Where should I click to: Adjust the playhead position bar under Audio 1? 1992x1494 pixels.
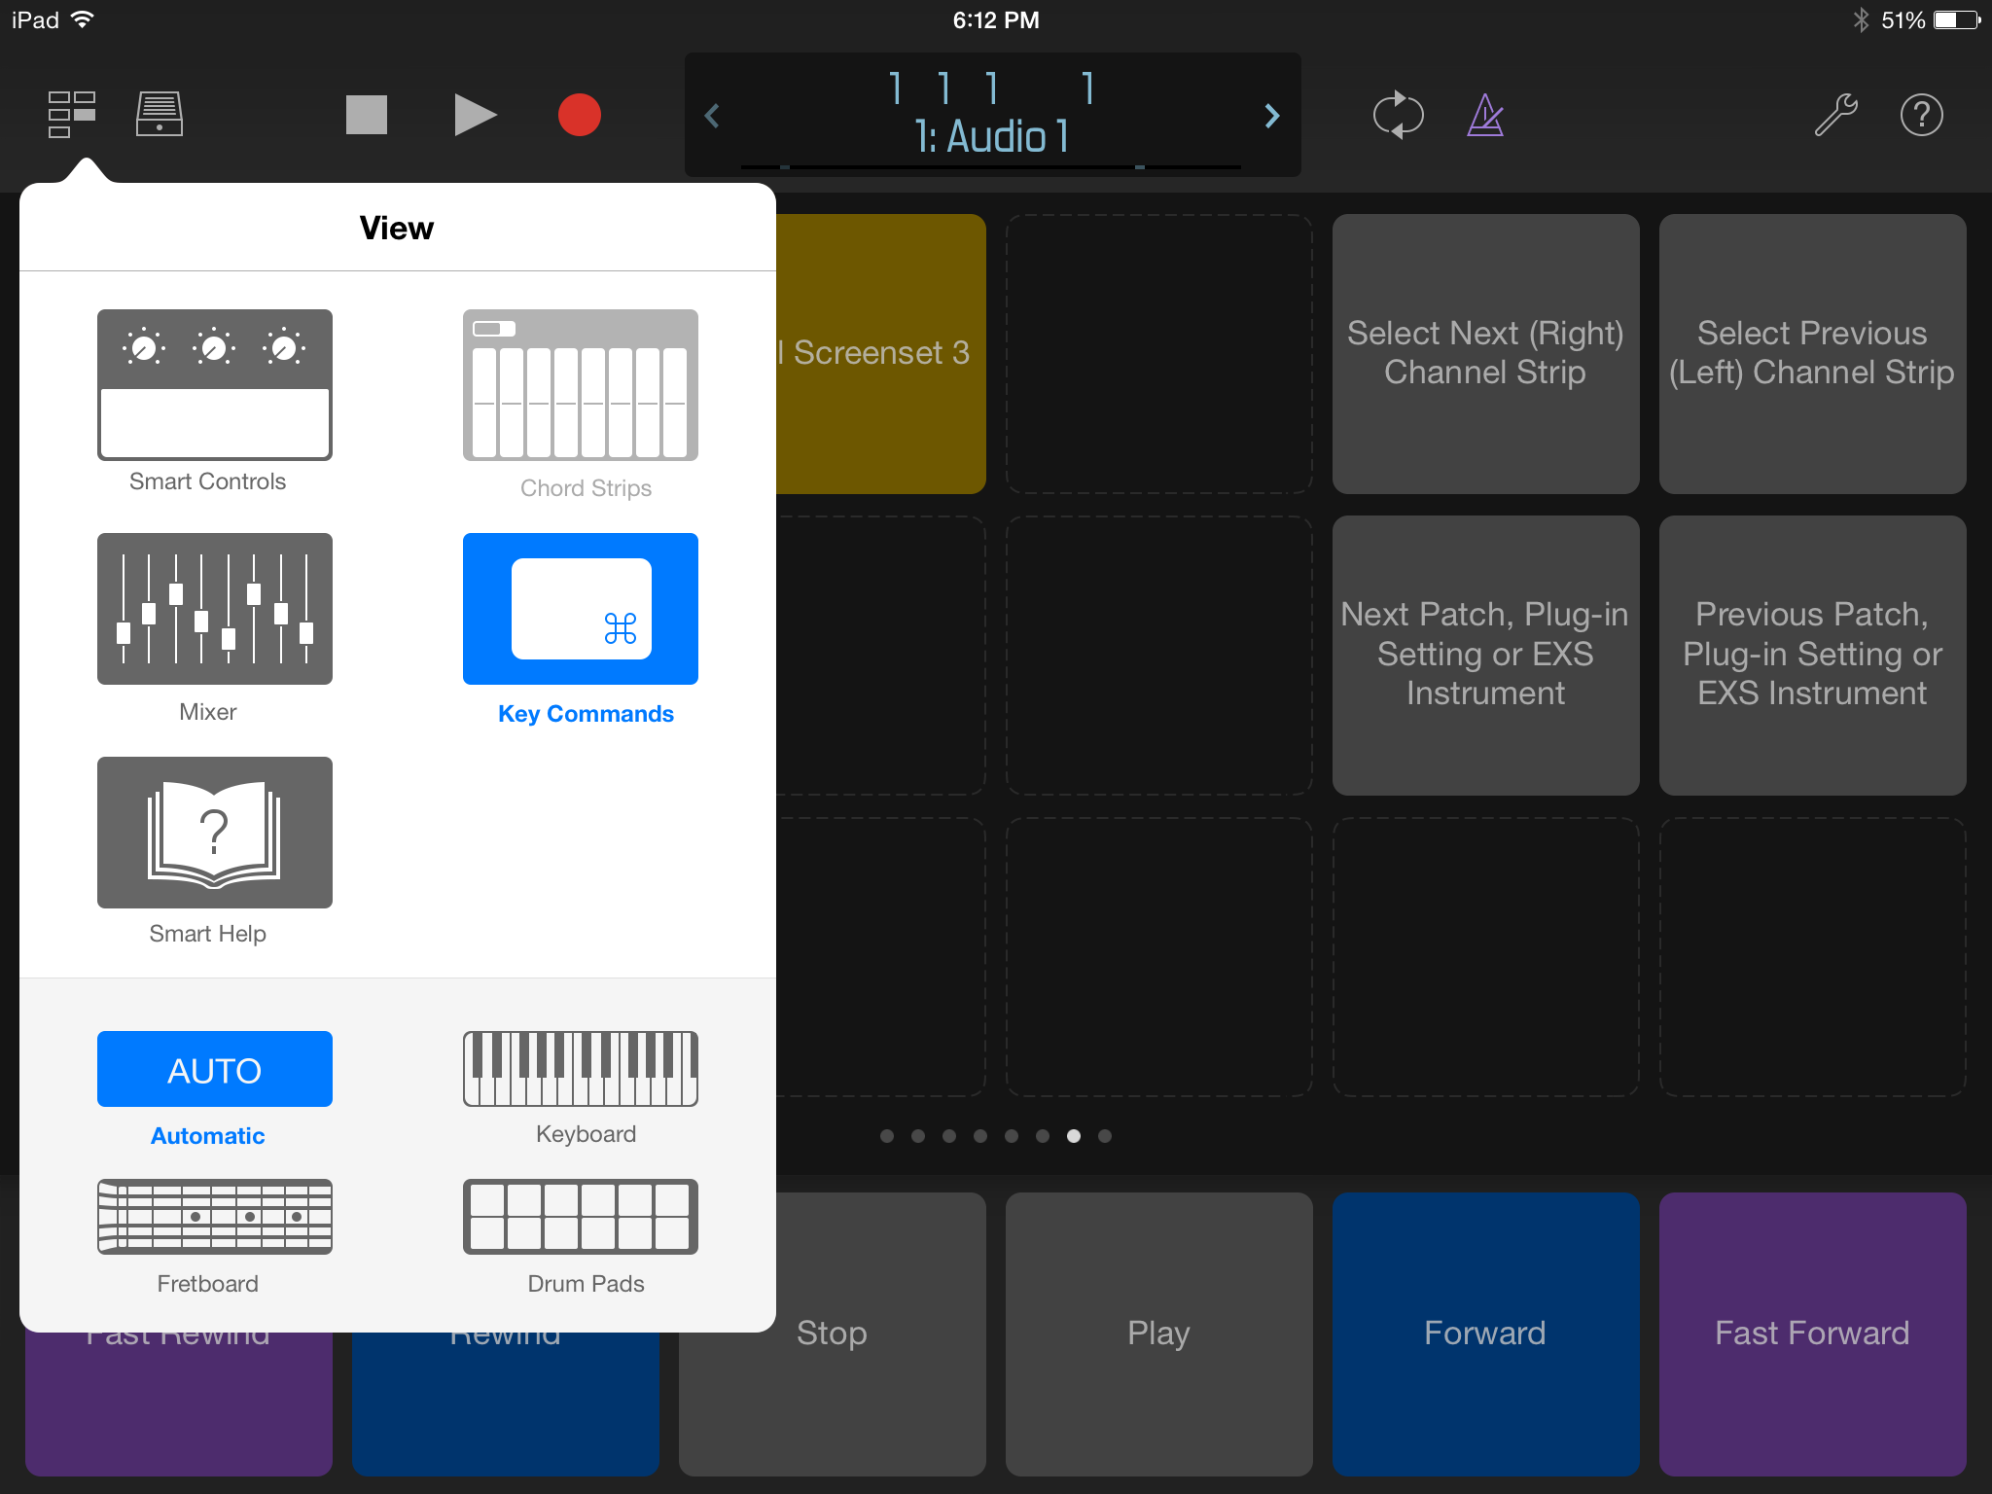992,167
